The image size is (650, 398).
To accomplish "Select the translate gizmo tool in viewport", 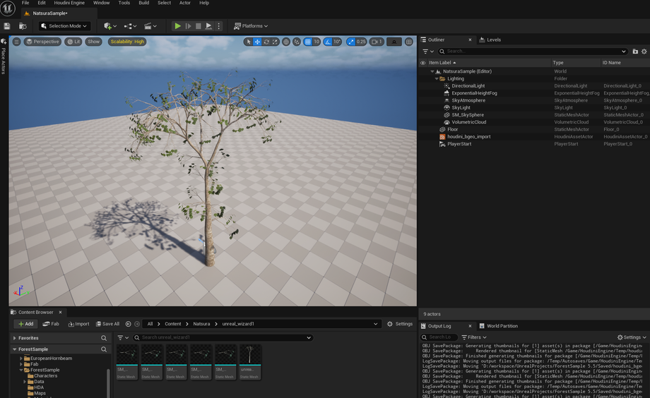I will pos(257,42).
